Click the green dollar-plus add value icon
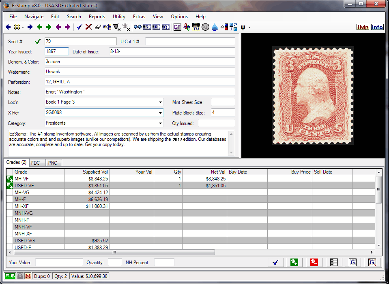Screen dimensions: 389x284 pyautogui.click(x=294, y=262)
